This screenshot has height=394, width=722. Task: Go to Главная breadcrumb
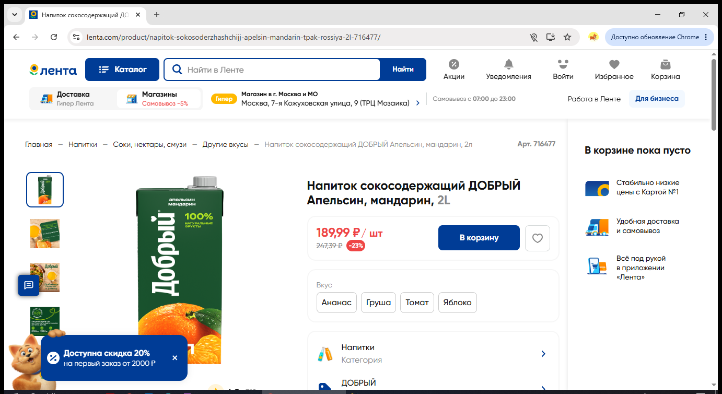coord(39,144)
